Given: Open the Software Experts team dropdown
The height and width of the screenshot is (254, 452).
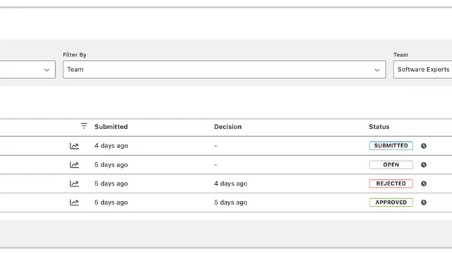Looking at the screenshot, I should tap(422, 69).
